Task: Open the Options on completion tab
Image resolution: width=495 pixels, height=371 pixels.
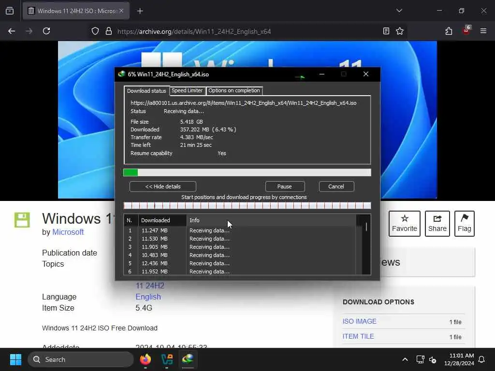Action: point(234,90)
